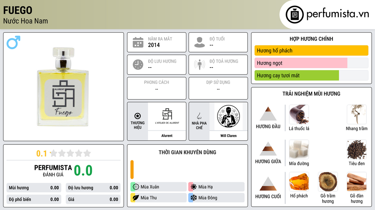This screenshot has width=375, height=210.
Task: Select the Hổ phách base note image
Action: (299, 182)
